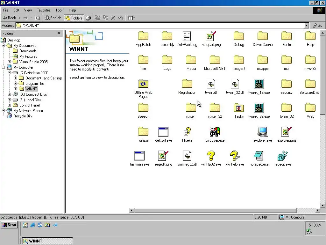Viewport: 326px width, 245px height.
Task: Open the Favorites menu
Action: tap(43, 10)
